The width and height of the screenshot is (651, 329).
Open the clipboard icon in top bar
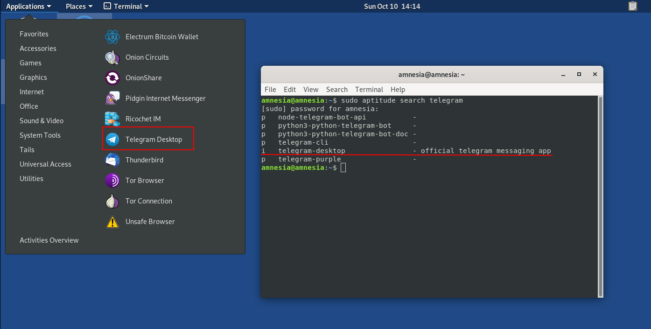point(632,6)
